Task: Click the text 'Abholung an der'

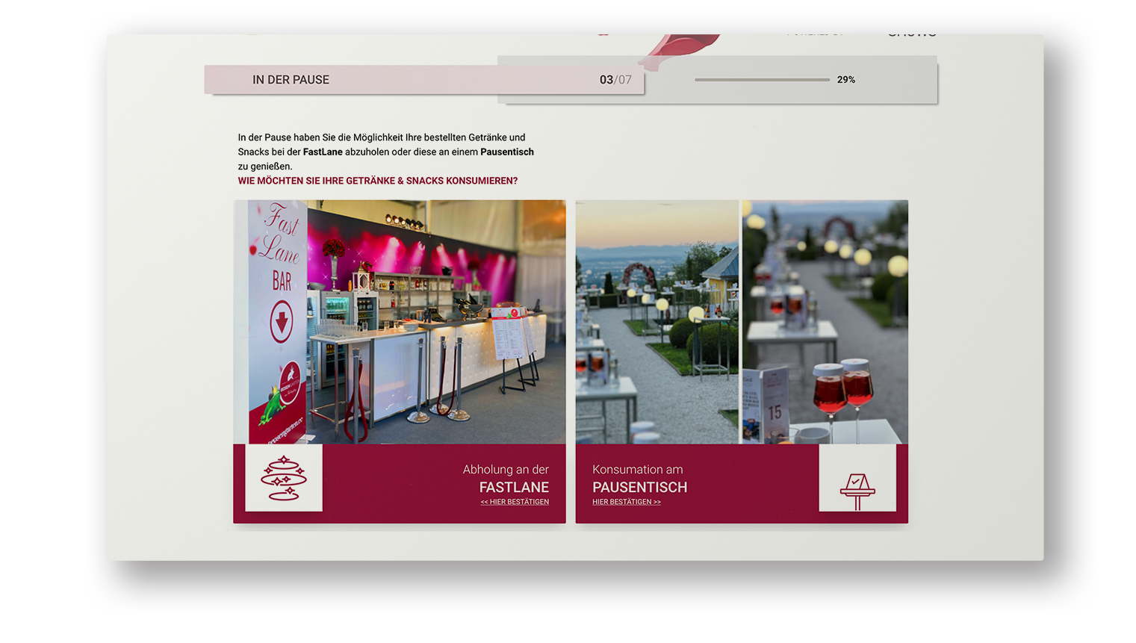Action: (x=506, y=470)
